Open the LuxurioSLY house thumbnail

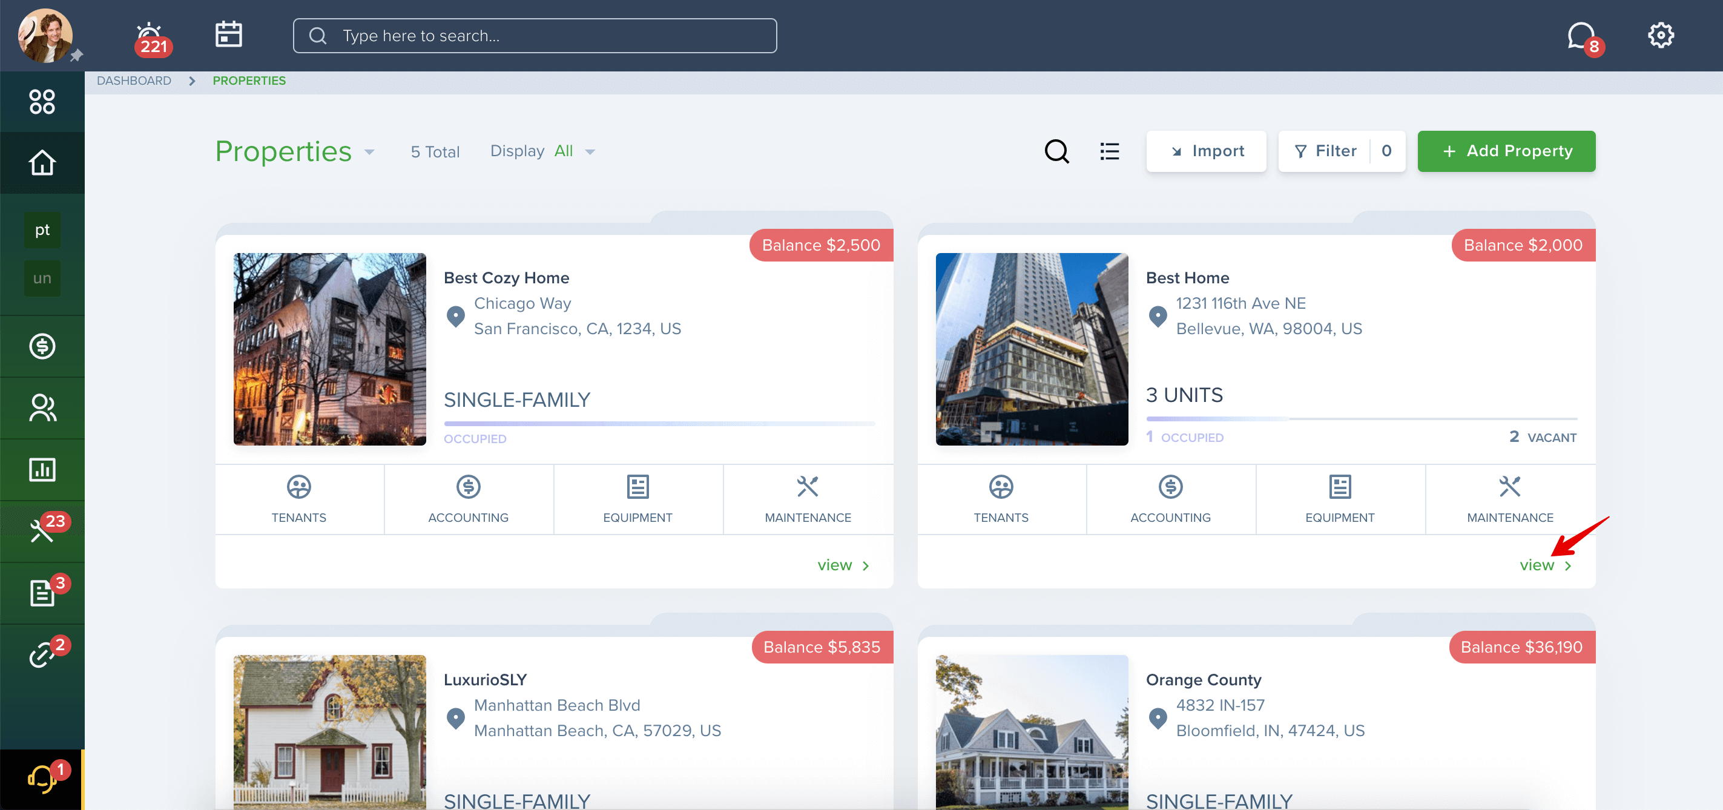pyautogui.click(x=330, y=733)
